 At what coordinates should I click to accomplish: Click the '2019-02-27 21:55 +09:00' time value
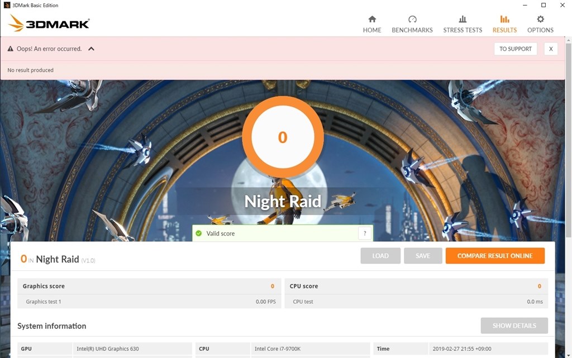pos(462,349)
